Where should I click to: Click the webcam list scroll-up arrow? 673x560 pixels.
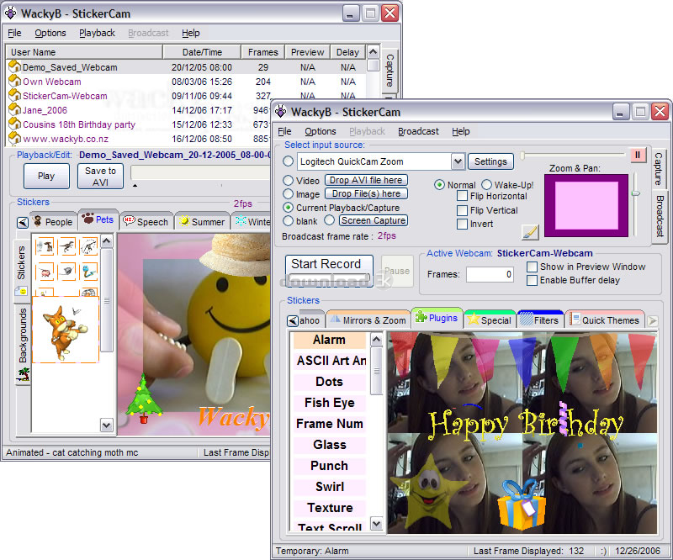(x=374, y=52)
